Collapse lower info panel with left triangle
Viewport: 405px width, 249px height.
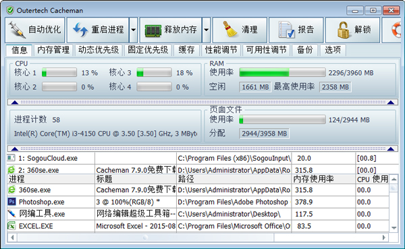(15, 148)
